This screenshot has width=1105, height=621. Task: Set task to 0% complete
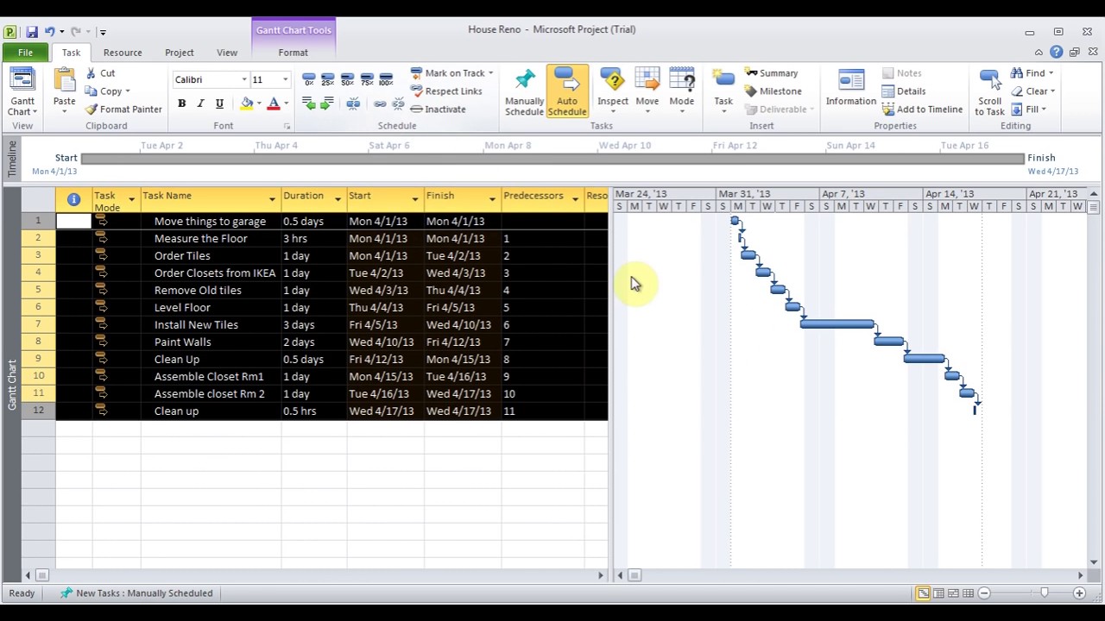(x=309, y=79)
